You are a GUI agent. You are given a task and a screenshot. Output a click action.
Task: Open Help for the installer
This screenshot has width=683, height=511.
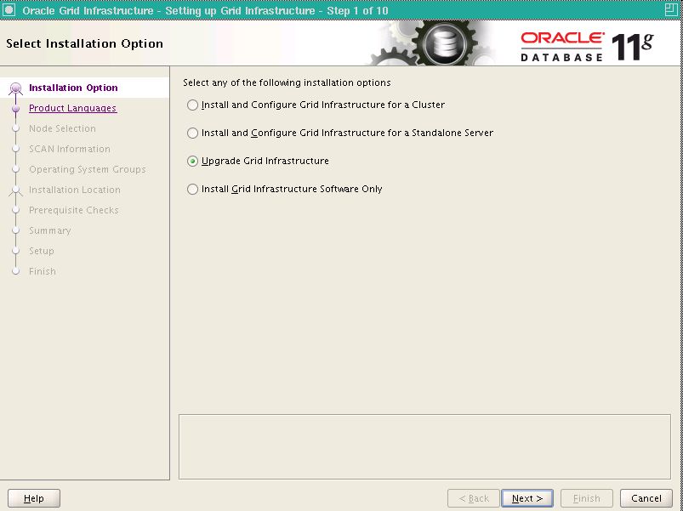point(34,498)
